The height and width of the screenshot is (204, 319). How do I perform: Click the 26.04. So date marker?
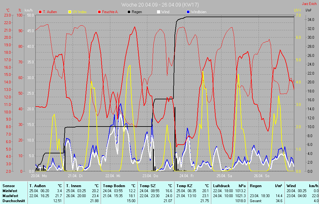(261, 176)
